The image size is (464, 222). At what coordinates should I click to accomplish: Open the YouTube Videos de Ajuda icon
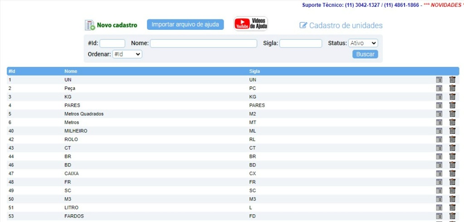coord(251,24)
